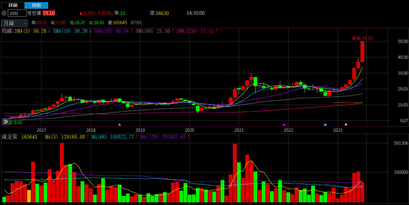
Task: Open the 均線 indicator selector
Action: click(7, 31)
